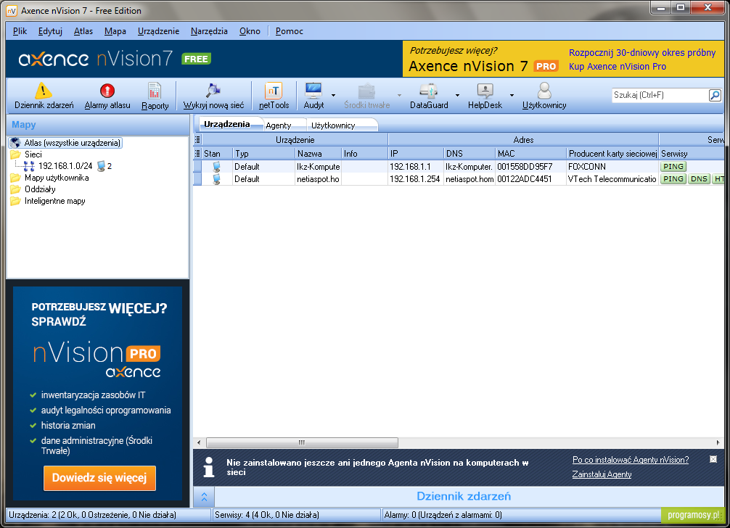
Task: Click the group columns icon beside Urządzenie header
Action: (x=197, y=139)
